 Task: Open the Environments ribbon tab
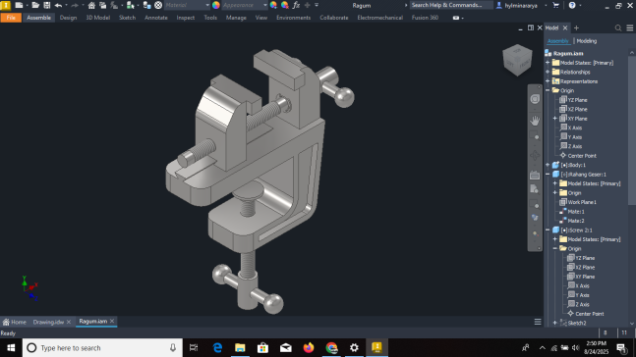(293, 18)
